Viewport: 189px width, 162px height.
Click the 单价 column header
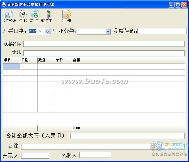pyautogui.click(x=63, y=60)
